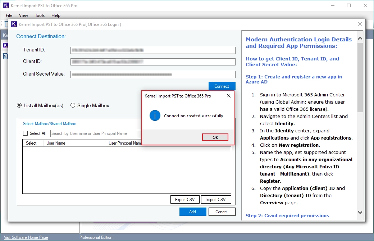This screenshot has width=374, height=241.
Task: Click the Import CSV button
Action: point(216,200)
